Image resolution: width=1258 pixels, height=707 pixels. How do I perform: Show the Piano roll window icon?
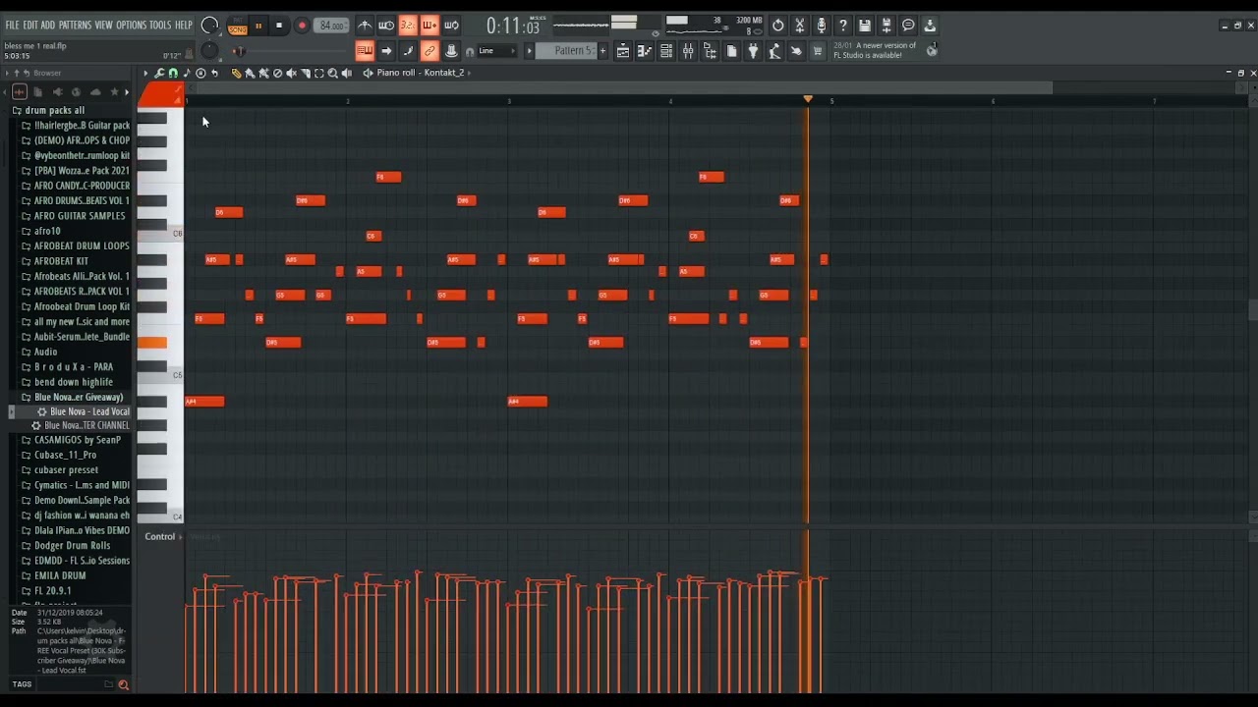click(645, 51)
